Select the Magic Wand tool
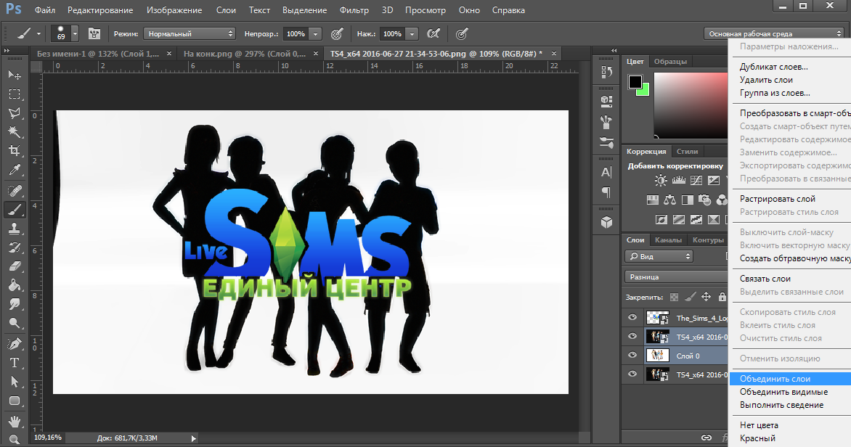The height and width of the screenshot is (447, 851). (15, 132)
